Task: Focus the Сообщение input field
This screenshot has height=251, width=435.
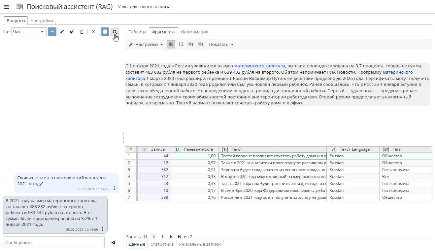Action: point(53,242)
